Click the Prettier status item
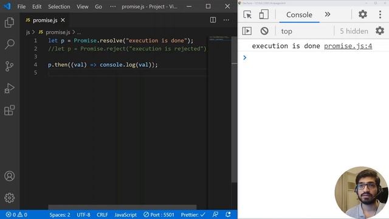Screen dimensions: 389x219 click(193, 215)
